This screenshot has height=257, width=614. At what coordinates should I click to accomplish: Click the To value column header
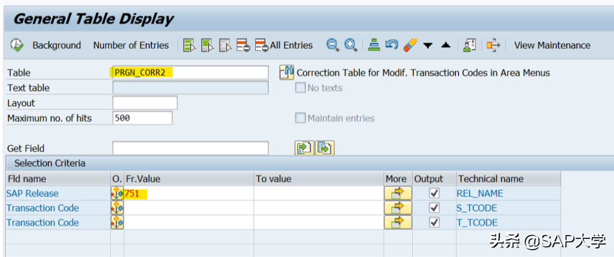[319, 179]
